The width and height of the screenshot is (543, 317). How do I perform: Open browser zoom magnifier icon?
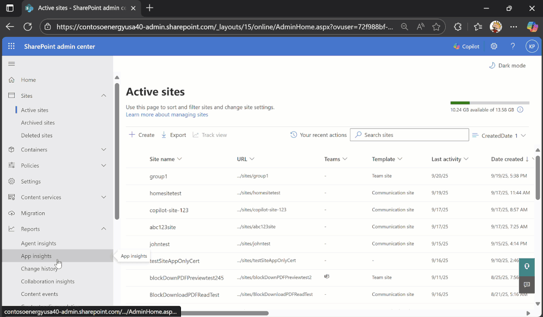click(404, 27)
